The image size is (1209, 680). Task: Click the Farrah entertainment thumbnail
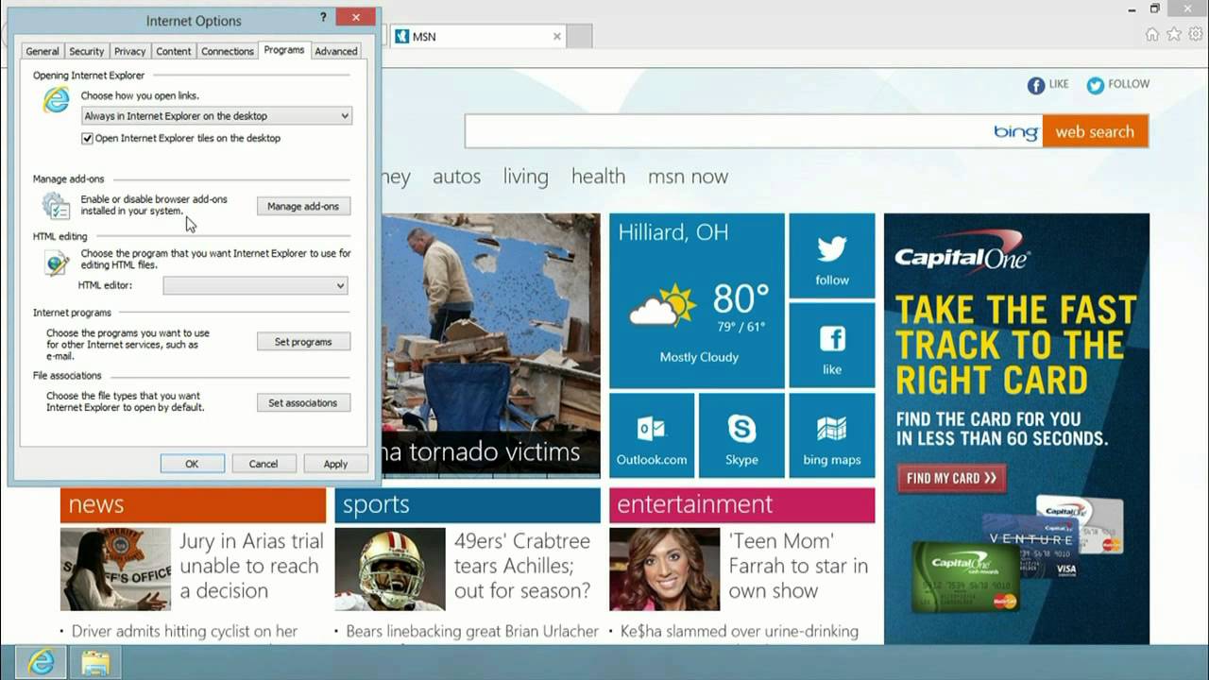tap(665, 569)
